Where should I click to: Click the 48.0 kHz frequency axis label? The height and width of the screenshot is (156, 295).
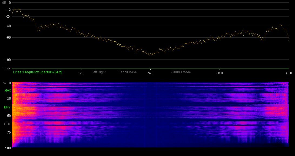(289, 73)
